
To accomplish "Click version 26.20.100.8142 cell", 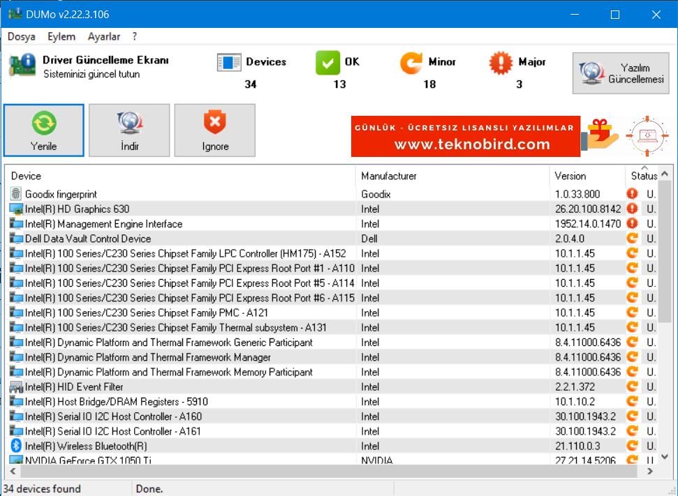I will pos(588,209).
